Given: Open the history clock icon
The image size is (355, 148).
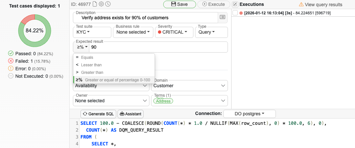Looking at the screenshot, I should coord(108,4).
